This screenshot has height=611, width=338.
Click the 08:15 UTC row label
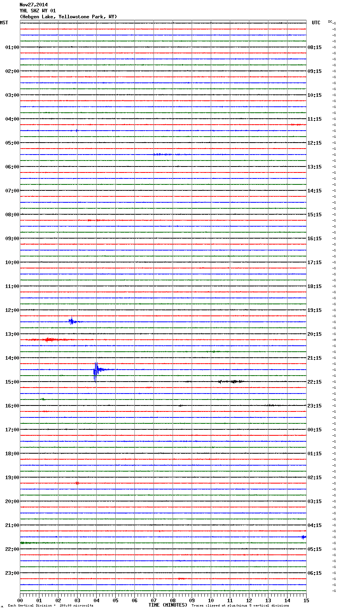pos(315,47)
